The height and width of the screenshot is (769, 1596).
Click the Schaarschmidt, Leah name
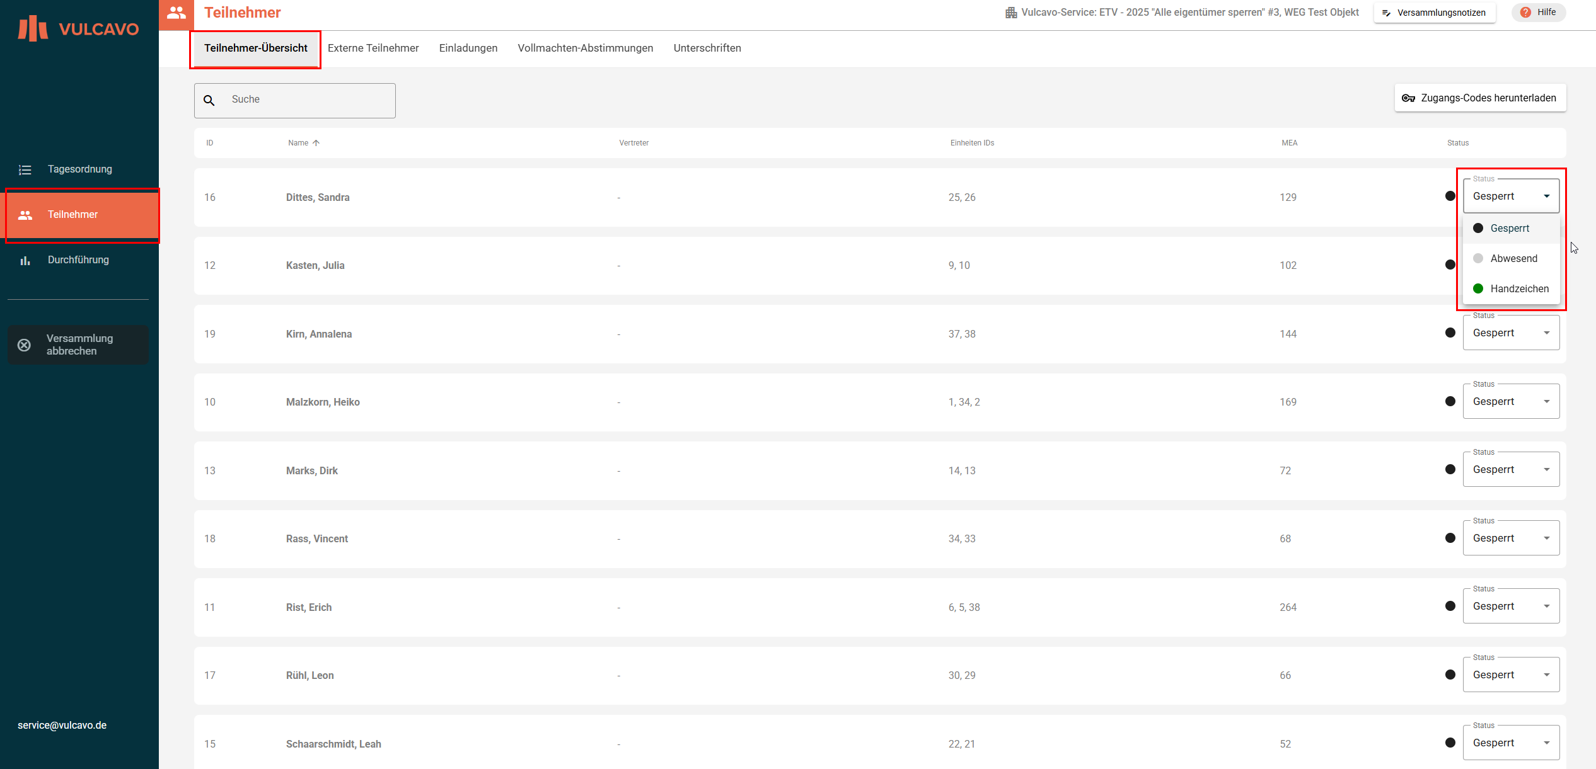click(333, 744)
